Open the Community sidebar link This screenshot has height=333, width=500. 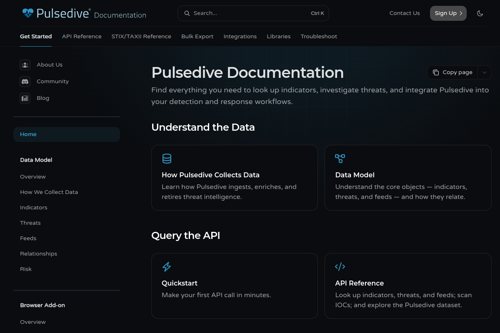tap(52, 82)
